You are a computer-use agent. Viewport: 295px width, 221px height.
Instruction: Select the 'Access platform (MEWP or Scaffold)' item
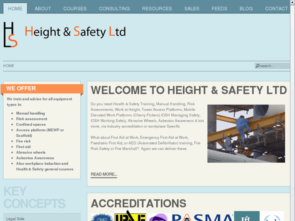pyautogui.click(x=40, y=133)
